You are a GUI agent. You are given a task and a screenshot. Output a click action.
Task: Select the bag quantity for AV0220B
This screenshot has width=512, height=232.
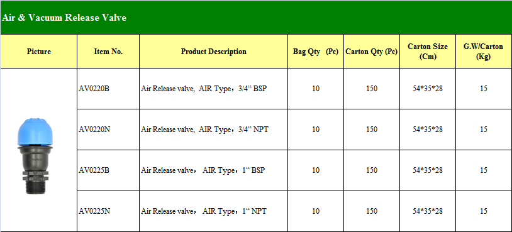(316, 89)
